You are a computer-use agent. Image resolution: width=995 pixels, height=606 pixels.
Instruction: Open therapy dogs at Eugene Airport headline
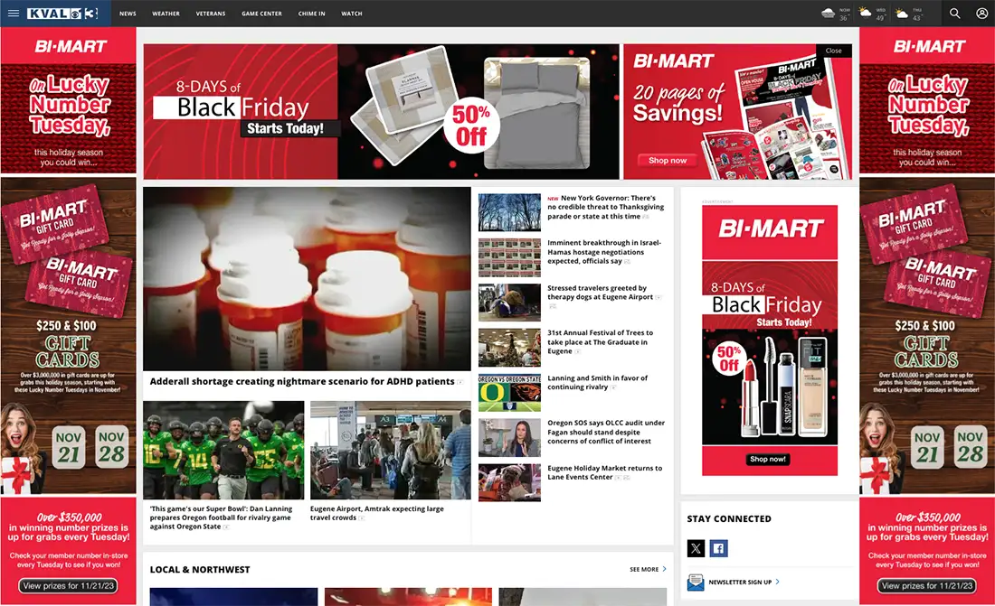tap(601, 293)
